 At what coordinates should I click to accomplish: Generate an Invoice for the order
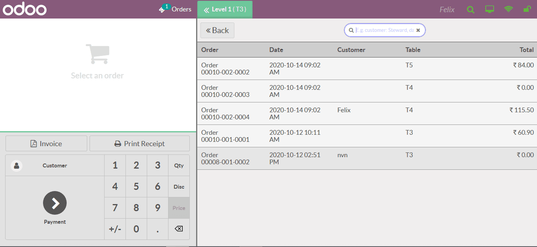[x=46, y=143]
